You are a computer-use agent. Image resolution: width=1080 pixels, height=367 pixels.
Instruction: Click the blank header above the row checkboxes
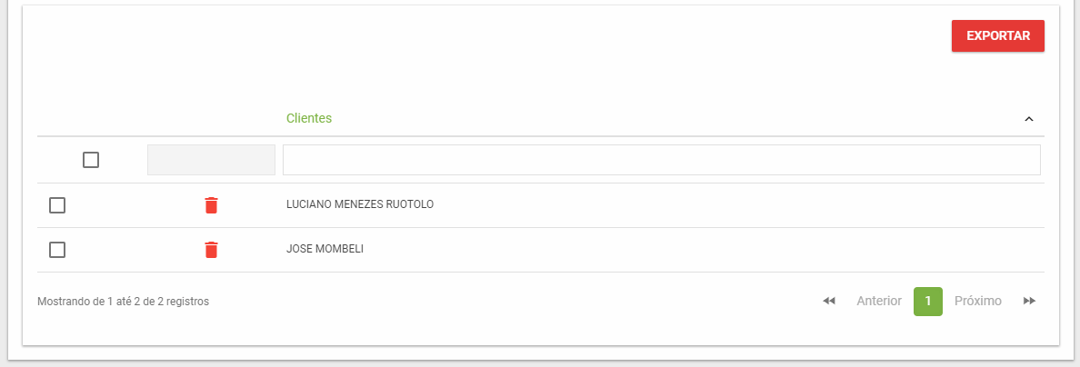91,118
